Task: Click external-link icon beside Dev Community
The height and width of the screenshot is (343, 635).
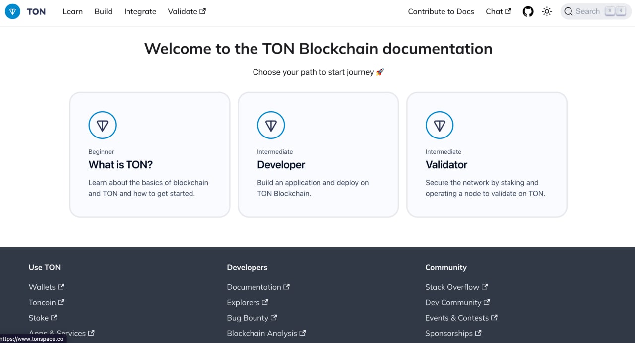Action: [x=487, y=302]
